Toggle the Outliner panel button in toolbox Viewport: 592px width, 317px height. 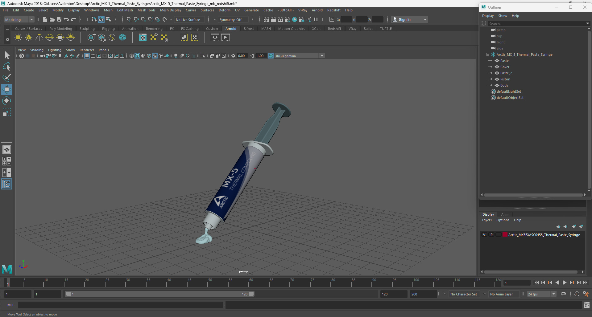click(x=7, y=184)
